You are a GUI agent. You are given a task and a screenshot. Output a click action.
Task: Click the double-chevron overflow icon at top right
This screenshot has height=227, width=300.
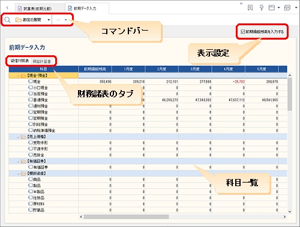[241, 4]
